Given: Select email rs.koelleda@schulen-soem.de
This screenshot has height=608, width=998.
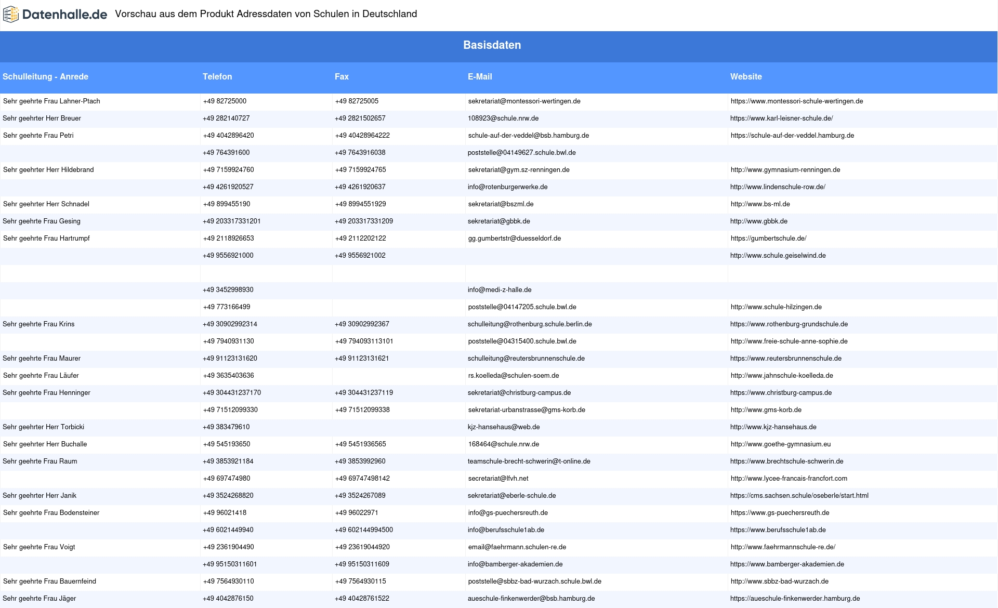Looking at the screenshot, I should pos(514,376).
